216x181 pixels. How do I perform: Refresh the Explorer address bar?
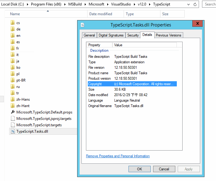coord(195,5)
